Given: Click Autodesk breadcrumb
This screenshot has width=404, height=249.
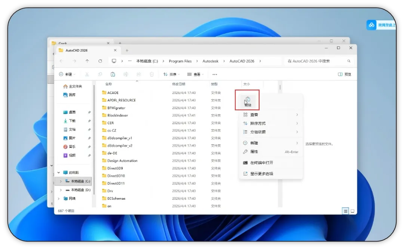Looking at the screenshot, I should 210,61.
